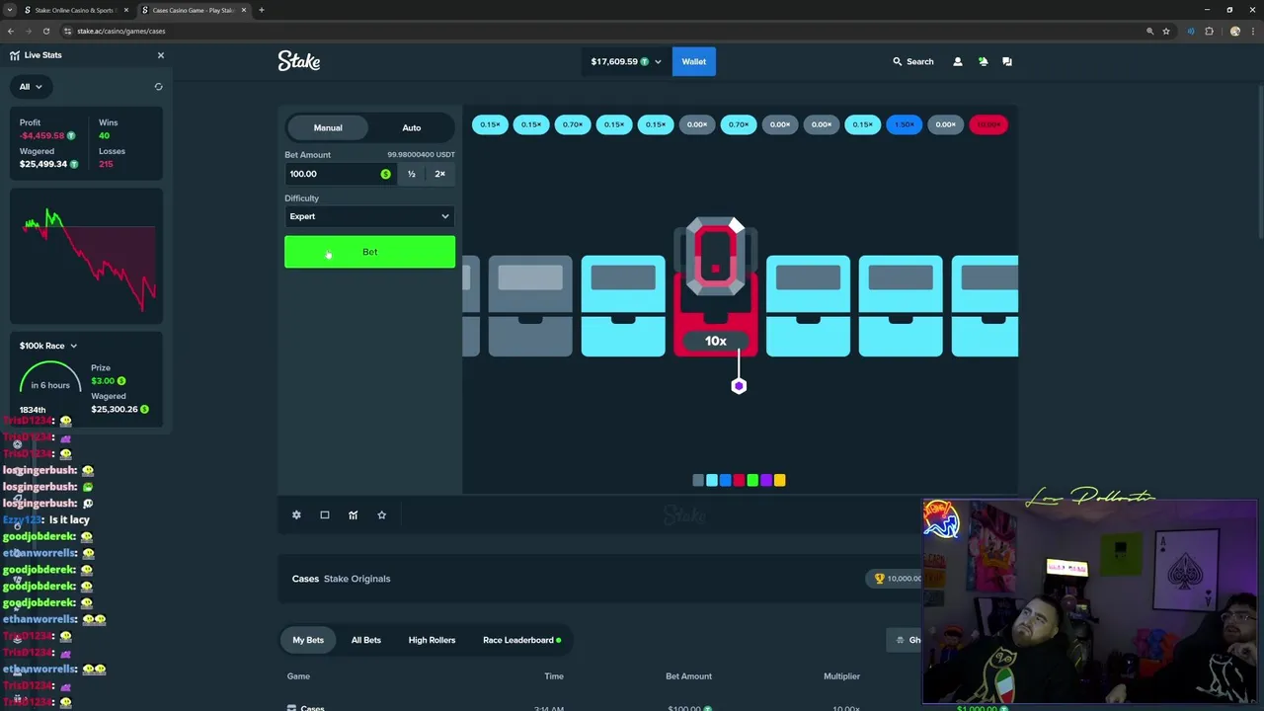The image size is (1264, 711).
Task: Click the $17,609.59 balance amount
Action: 614,61
